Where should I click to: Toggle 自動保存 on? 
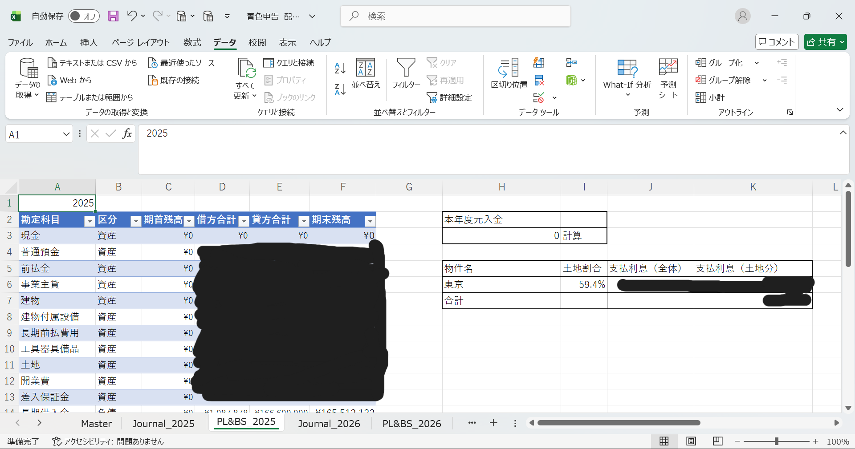tap(84, 16)
